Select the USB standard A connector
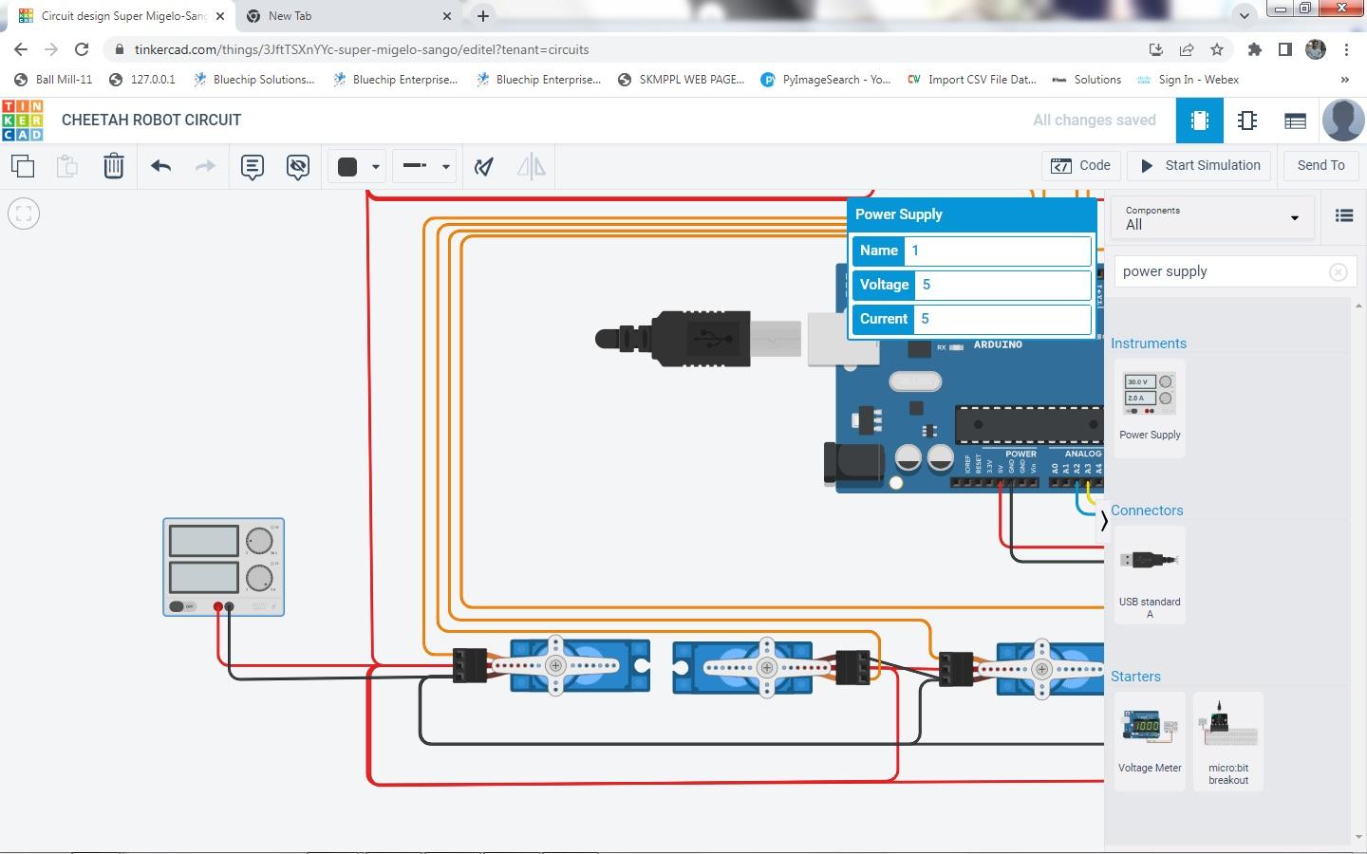Image resolution: width=1367 pixels, height=854 pixels. 1150,577
